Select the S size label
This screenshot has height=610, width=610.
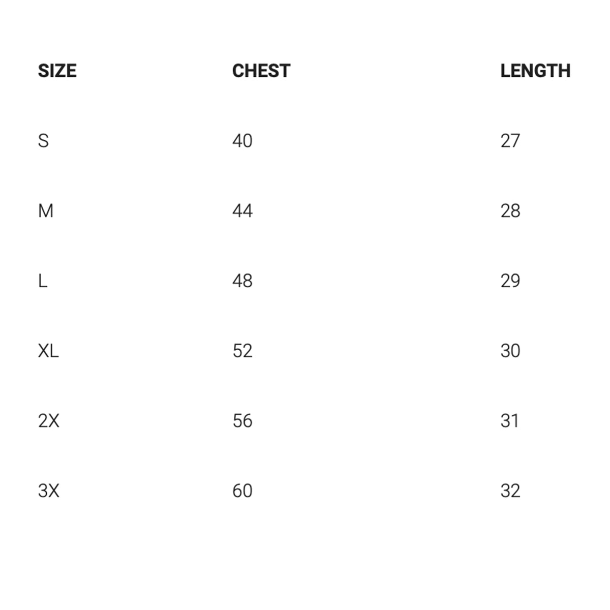click(x=43, y=141)
